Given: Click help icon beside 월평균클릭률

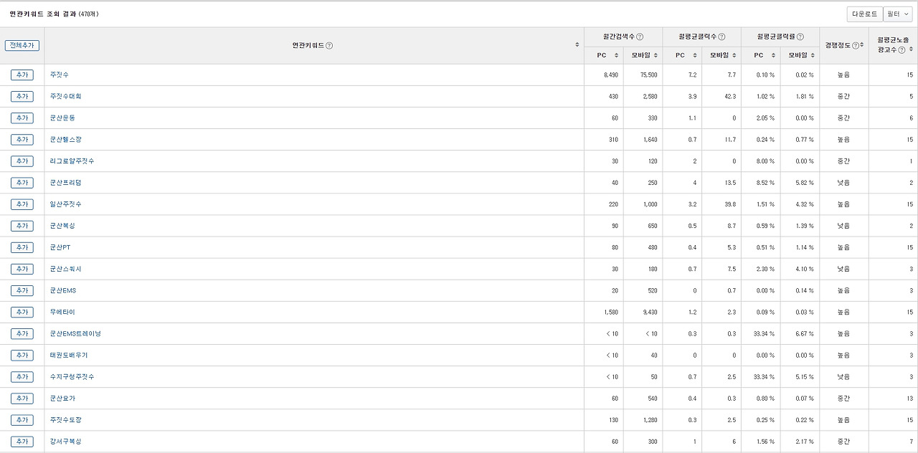Looking at the screenshot, I should click(800, 37).
